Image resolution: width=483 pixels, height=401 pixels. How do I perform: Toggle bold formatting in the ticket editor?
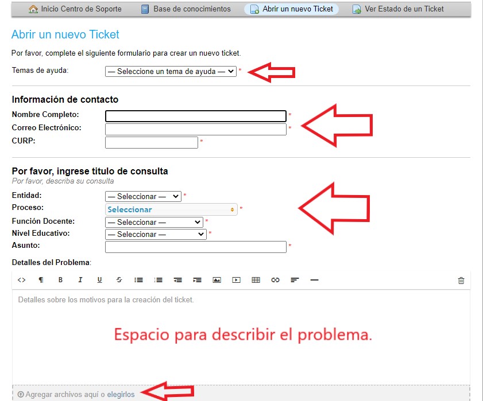(x=60, y=280)
